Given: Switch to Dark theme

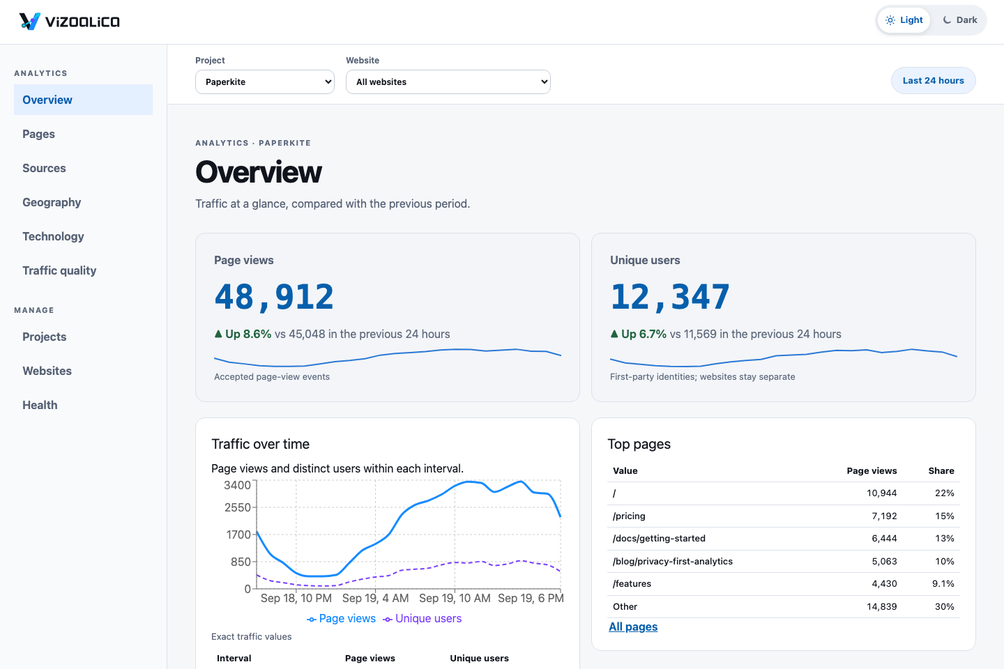Looking at the screenshot, I should point(959,20).
